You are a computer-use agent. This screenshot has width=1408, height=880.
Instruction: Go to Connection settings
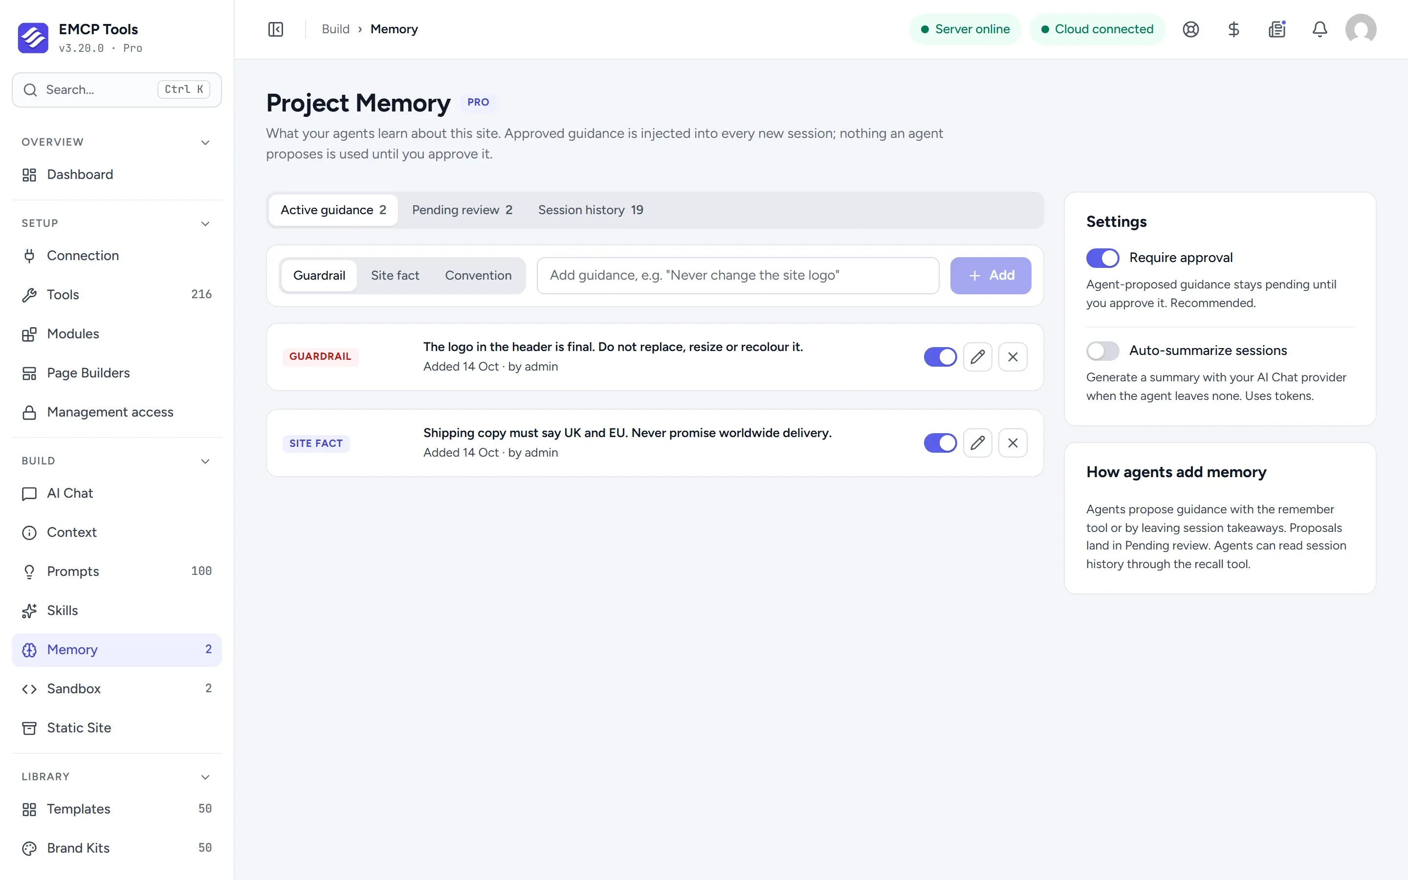point(116,256)
